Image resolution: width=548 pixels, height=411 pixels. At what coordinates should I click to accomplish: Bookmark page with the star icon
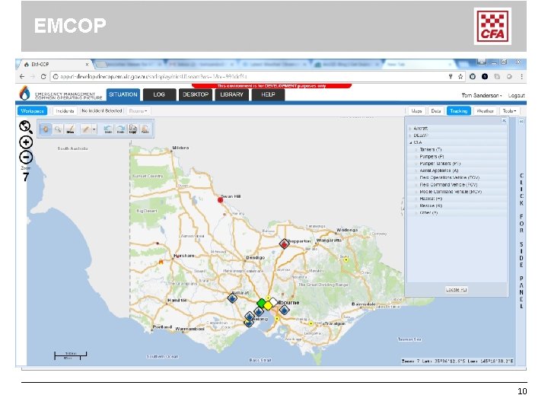[460, 77]
